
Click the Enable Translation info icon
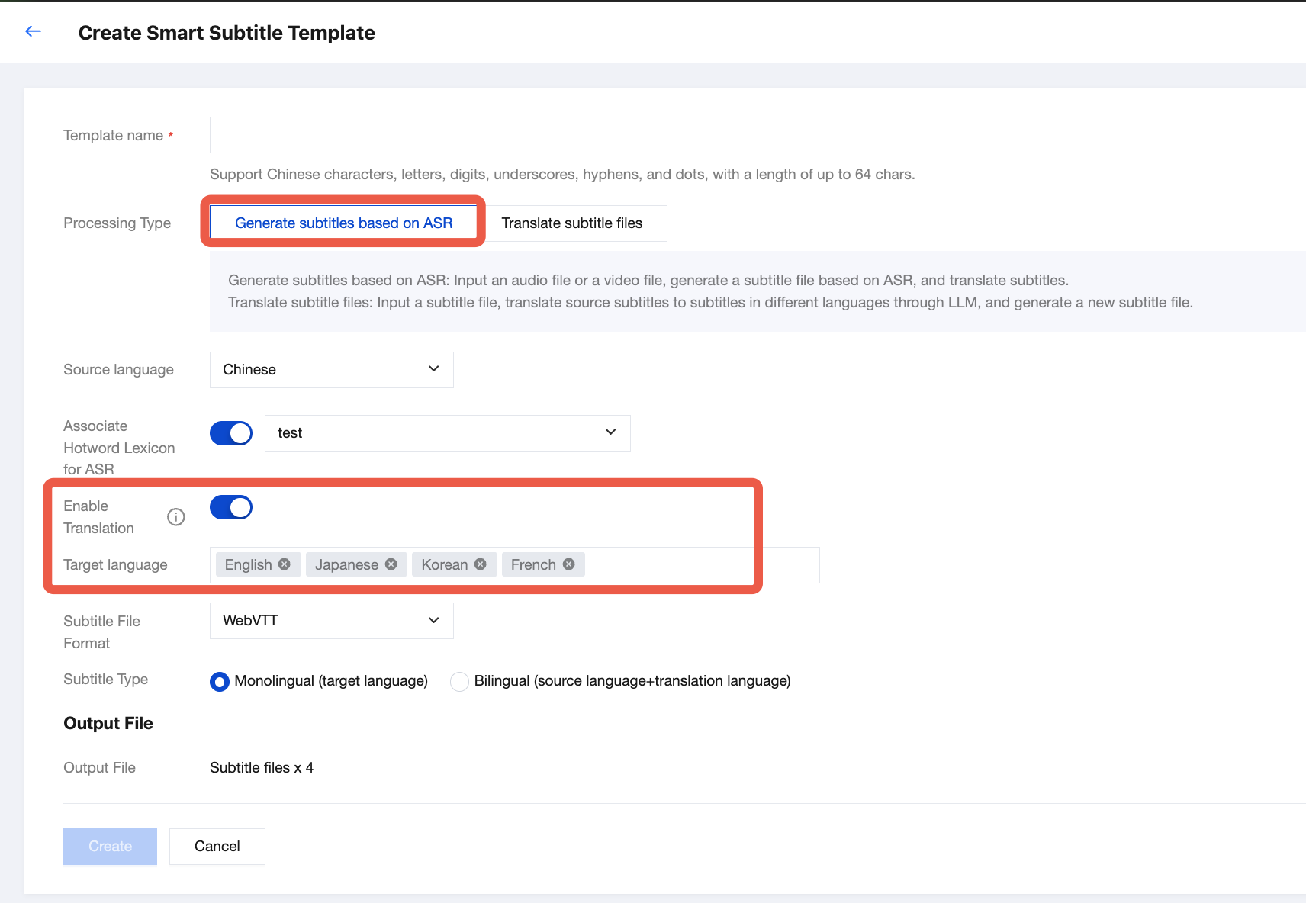click(x=176, y=517)
